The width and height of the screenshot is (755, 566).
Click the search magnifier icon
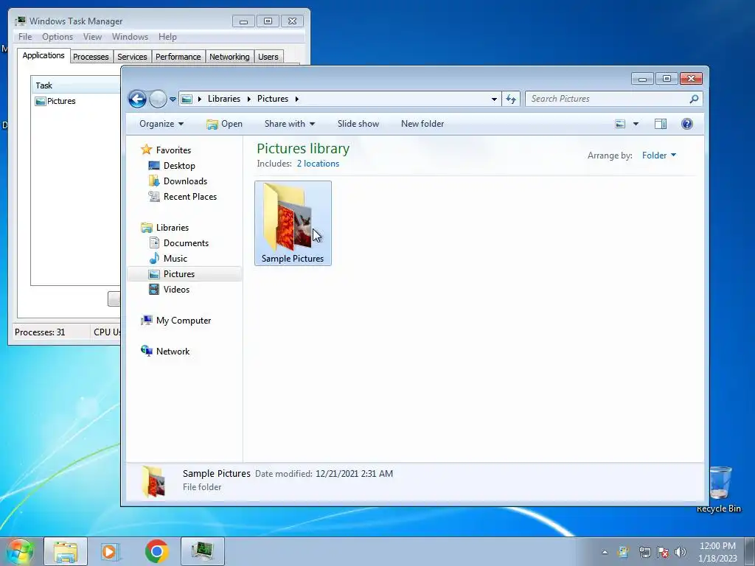[x=694, y=99]
